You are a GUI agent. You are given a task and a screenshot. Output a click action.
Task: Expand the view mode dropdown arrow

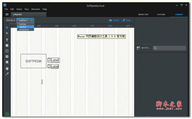[x=32, y=20]
